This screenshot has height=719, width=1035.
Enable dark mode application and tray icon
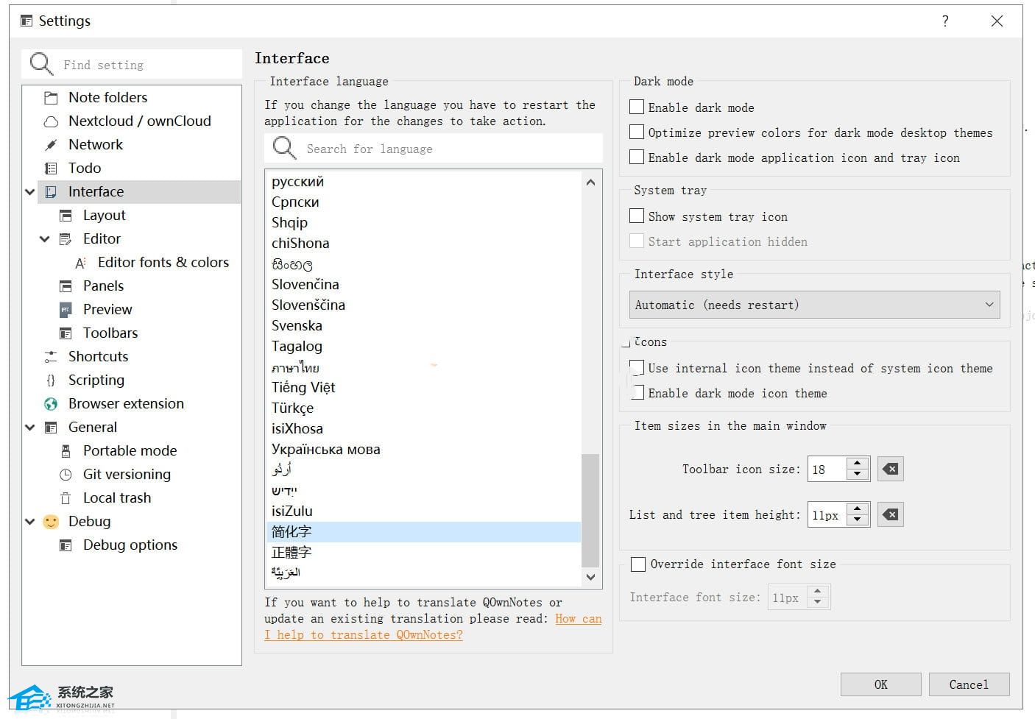[x=637, y=157]
